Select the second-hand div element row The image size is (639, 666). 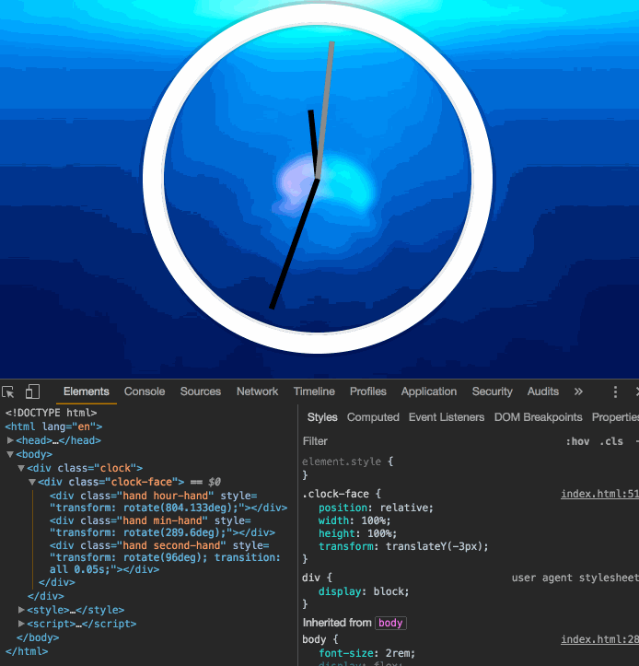coord(165,557)
